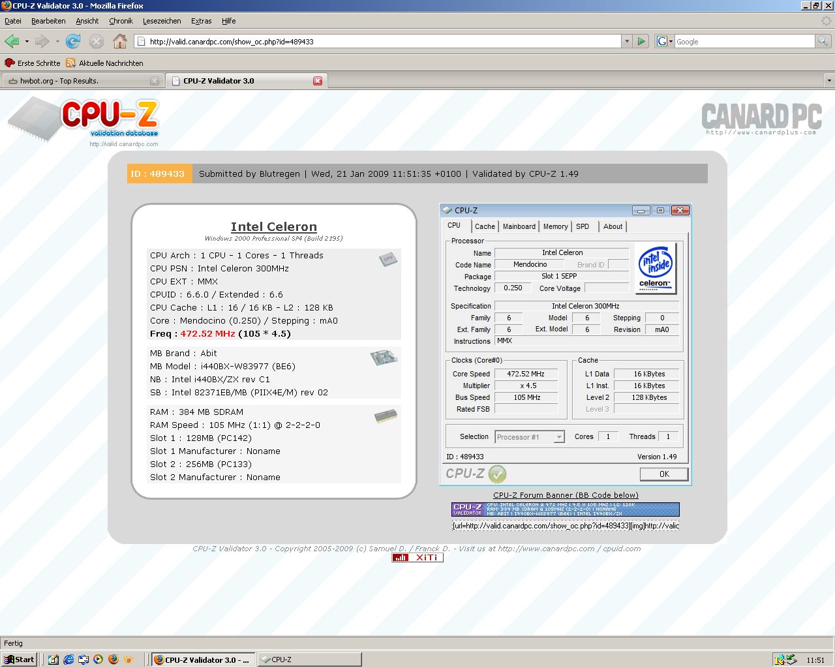Open the CPU-Z Forum Banner link
This screenshot has width=835, height=668.
click(566, 495)
